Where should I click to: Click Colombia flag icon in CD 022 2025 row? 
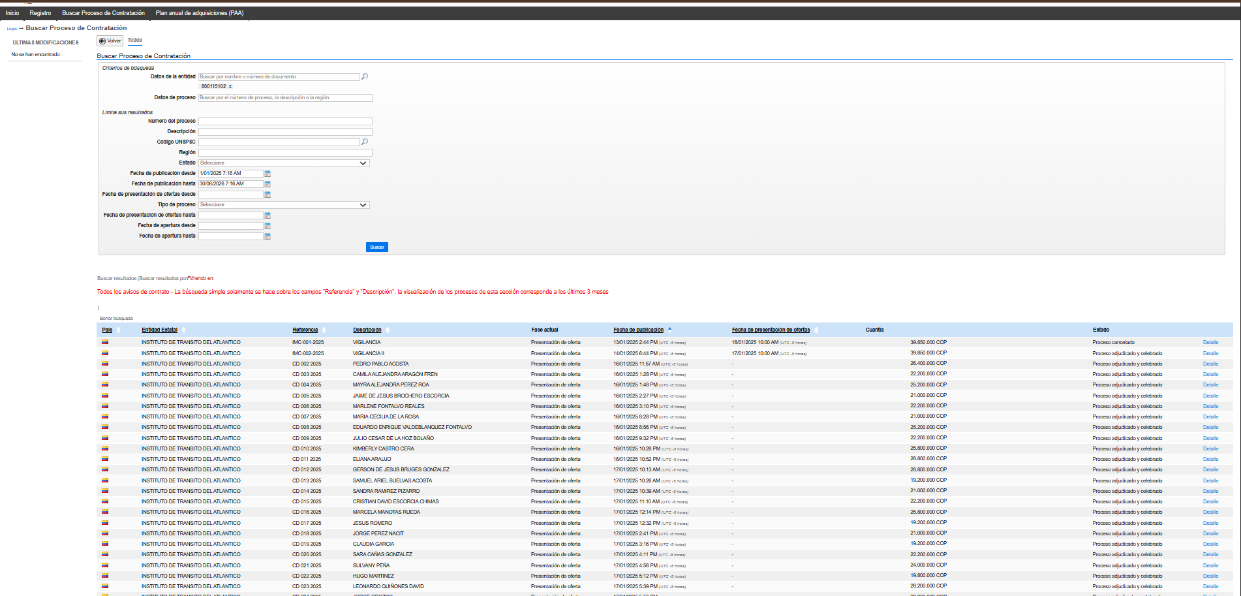tap(104, 576)
